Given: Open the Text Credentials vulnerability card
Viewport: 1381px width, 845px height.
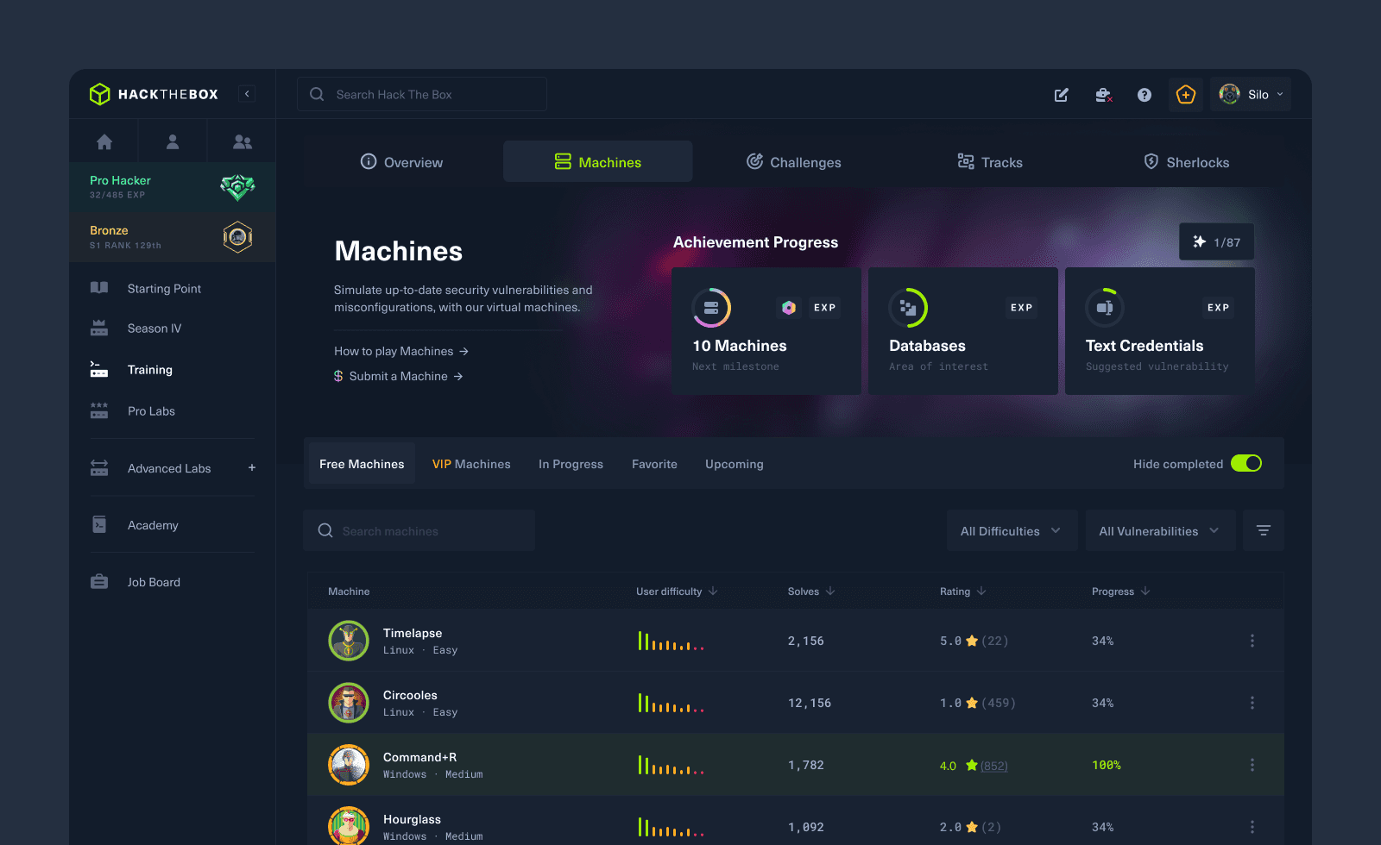Looking at the screenshot, I should click(1160, 331).
